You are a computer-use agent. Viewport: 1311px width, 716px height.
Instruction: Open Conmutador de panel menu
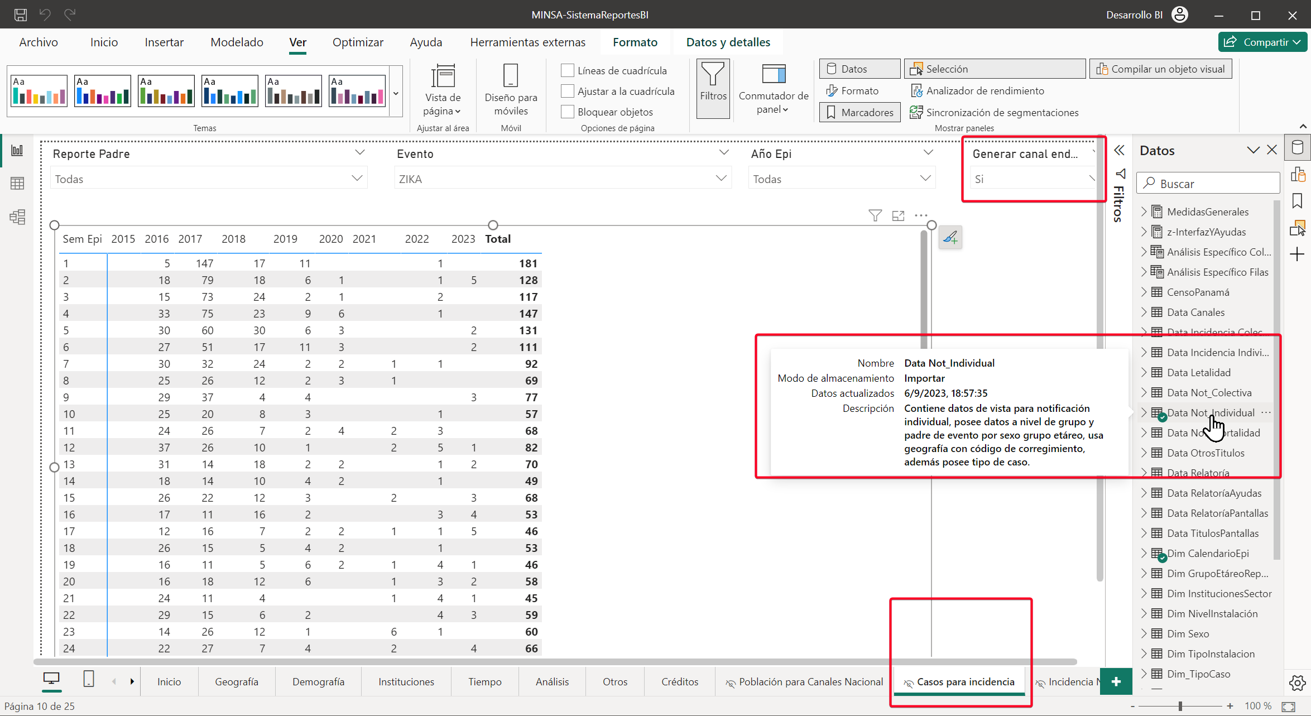coord(774,90)
